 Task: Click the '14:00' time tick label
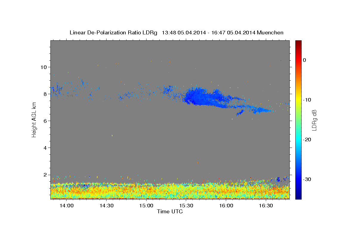[66, 206]
